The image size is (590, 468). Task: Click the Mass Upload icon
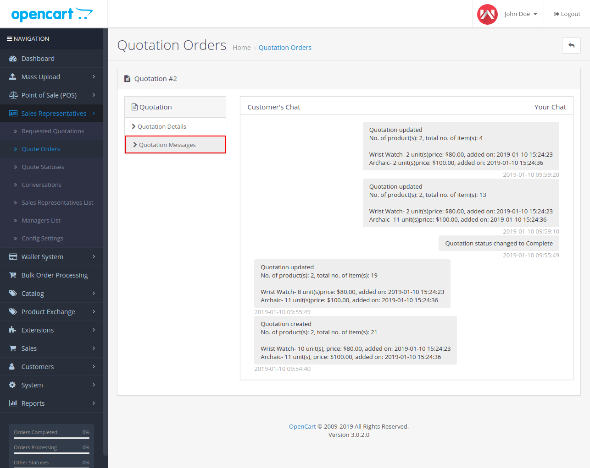click(x=13, y=77)
